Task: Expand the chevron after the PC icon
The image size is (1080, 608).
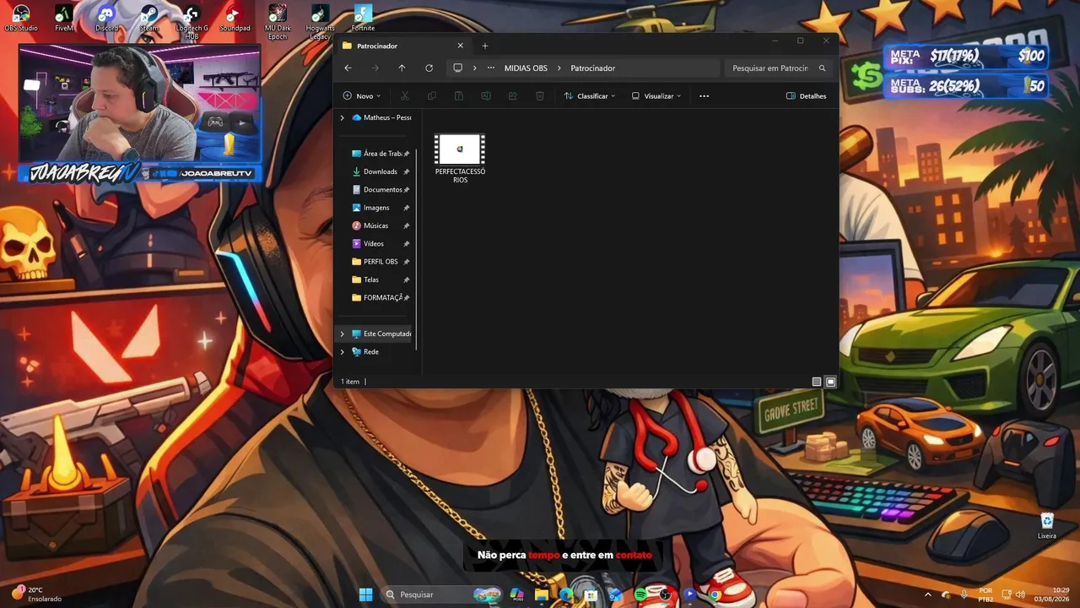Action: click(x=475, y=68)
